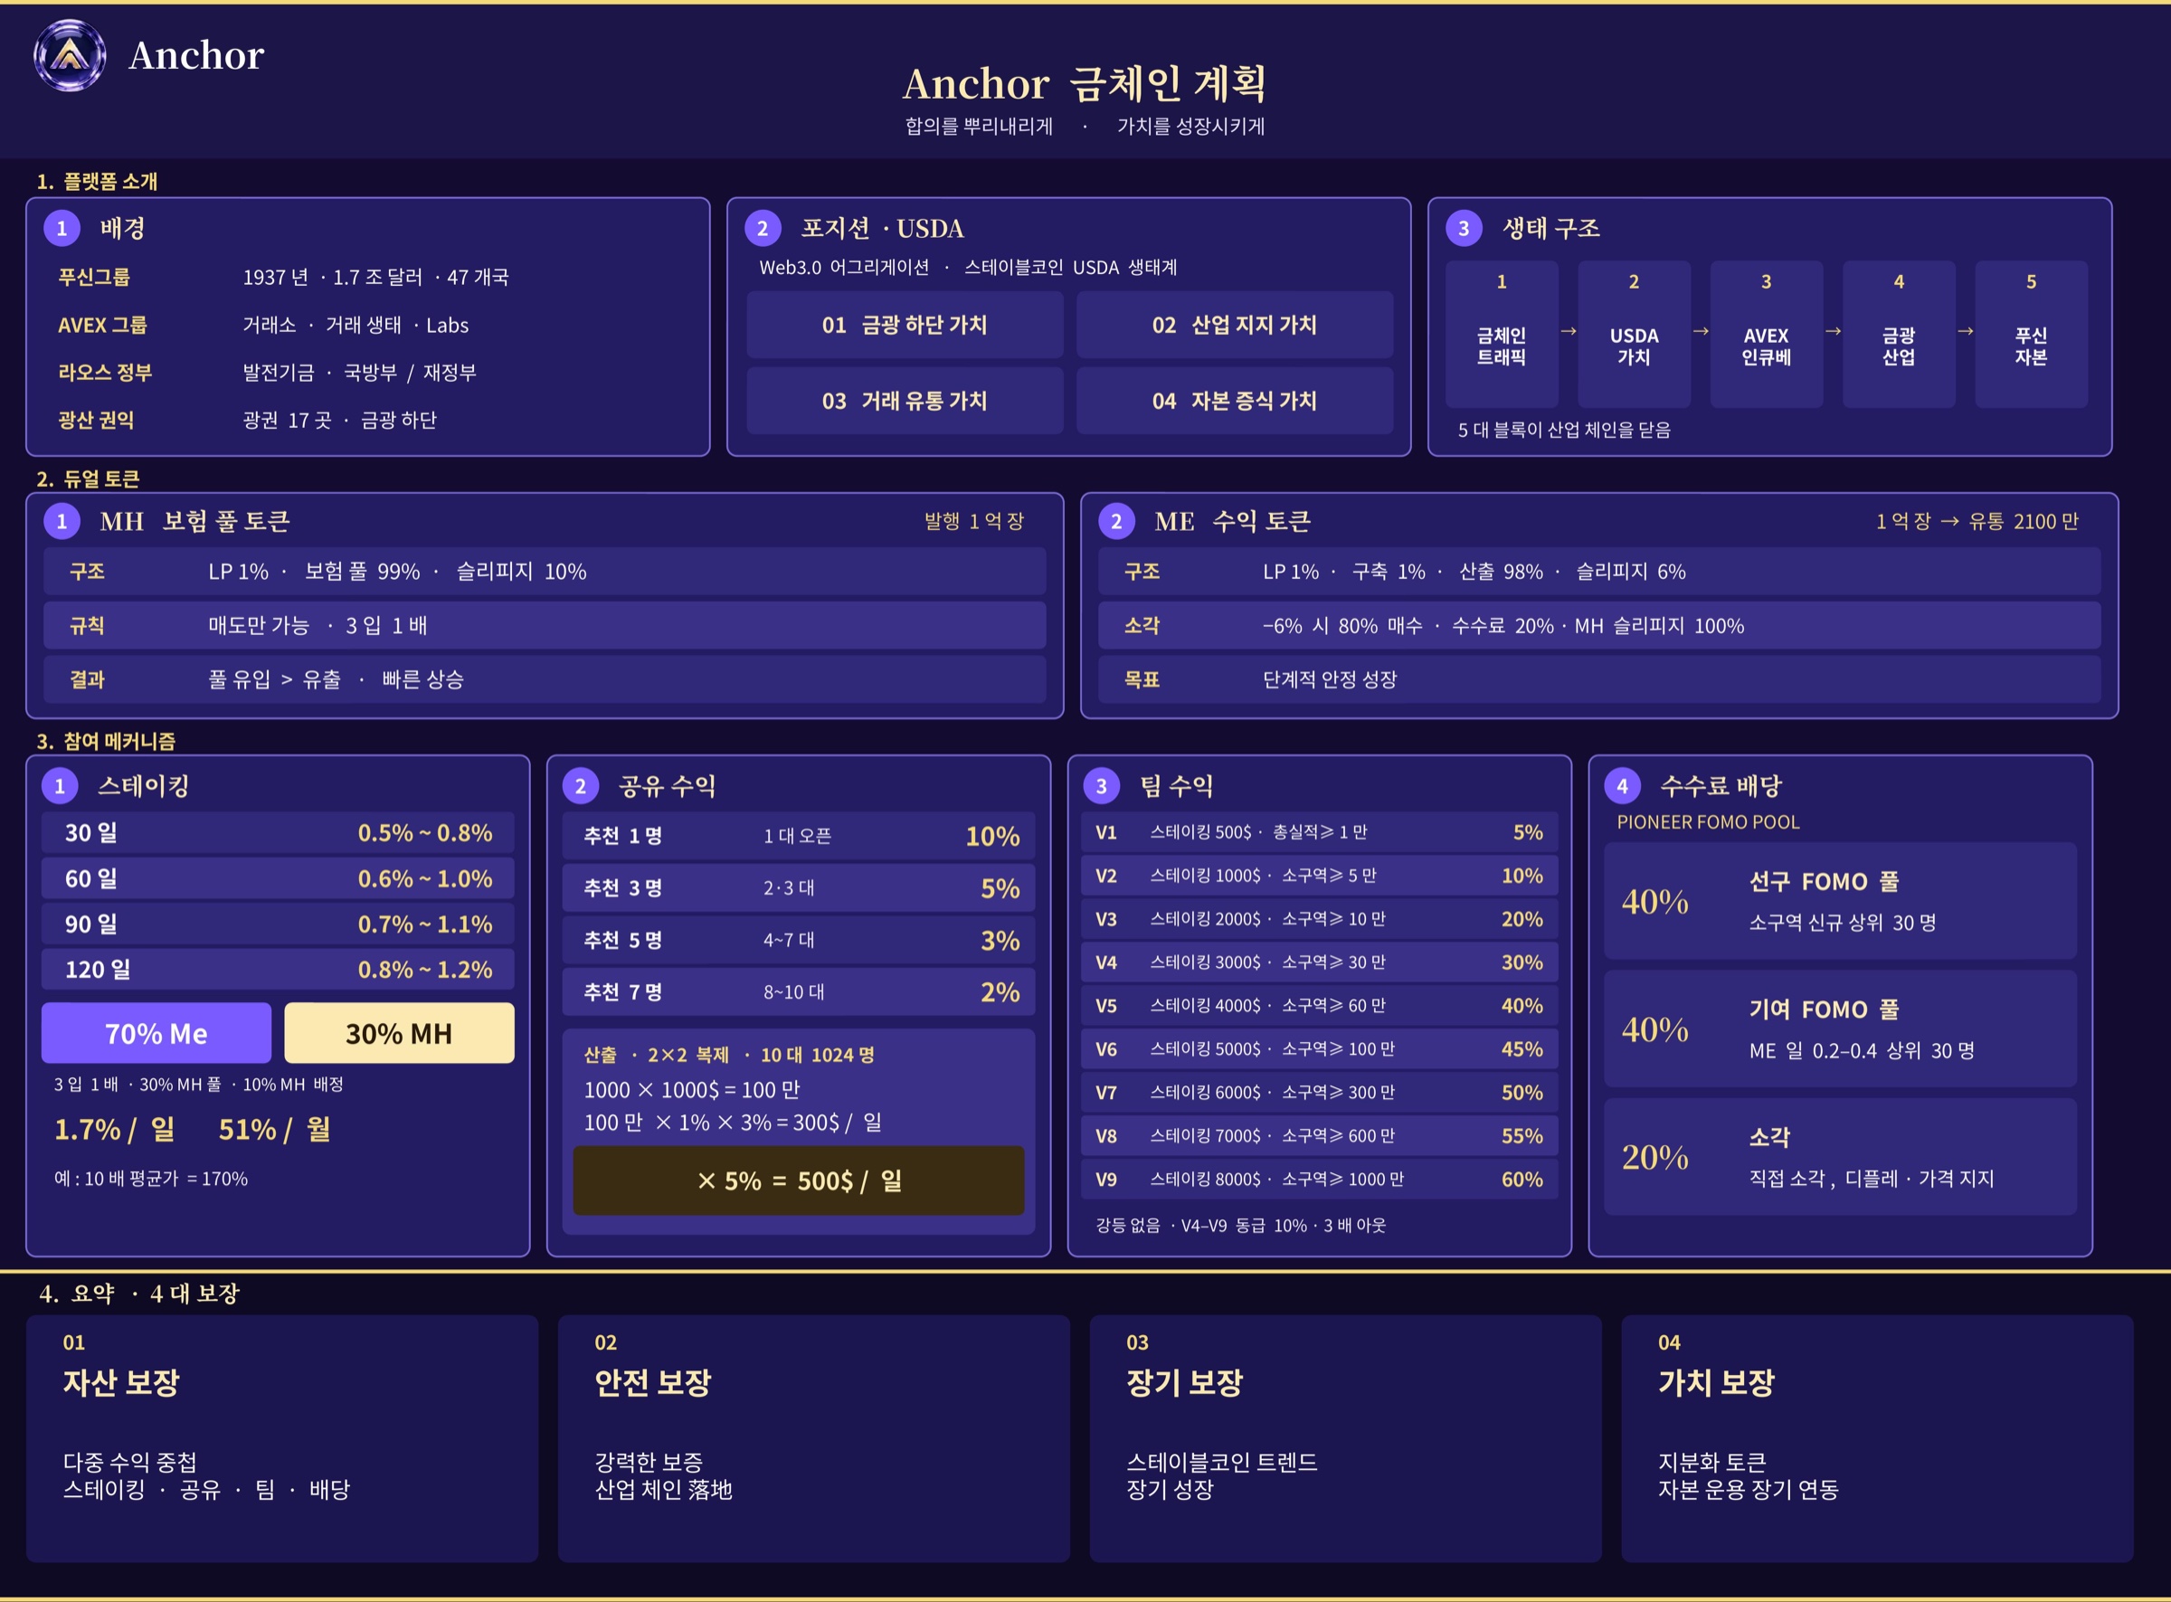Click the 금광 산업 step block
The height and width of the screenshot is (1602, 2171).
point(1900,335)
